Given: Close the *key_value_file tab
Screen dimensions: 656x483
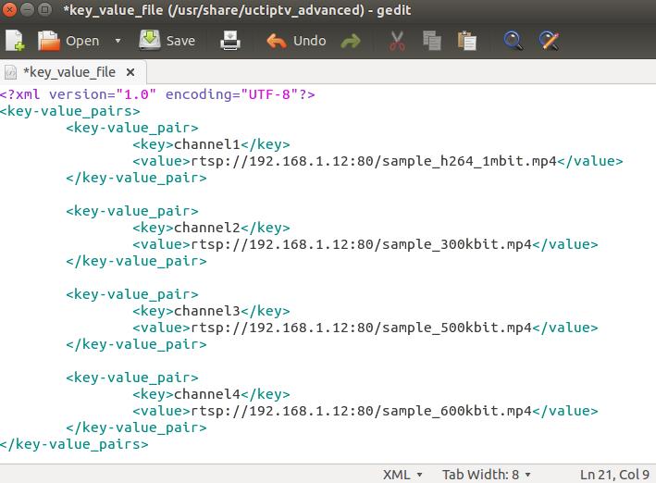Looking at the screenshot, I should 130,72.
